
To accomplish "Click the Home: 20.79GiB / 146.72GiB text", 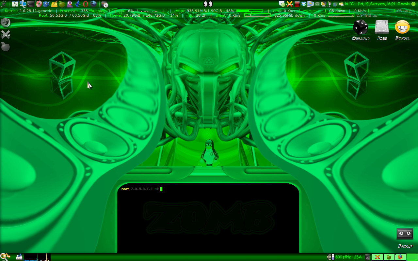I will [x=144, y=16].
